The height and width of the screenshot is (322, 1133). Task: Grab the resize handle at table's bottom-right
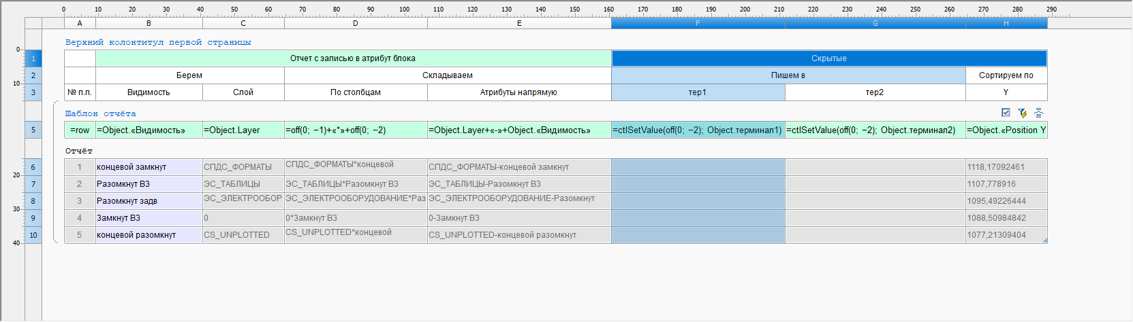click(1044, 240)
